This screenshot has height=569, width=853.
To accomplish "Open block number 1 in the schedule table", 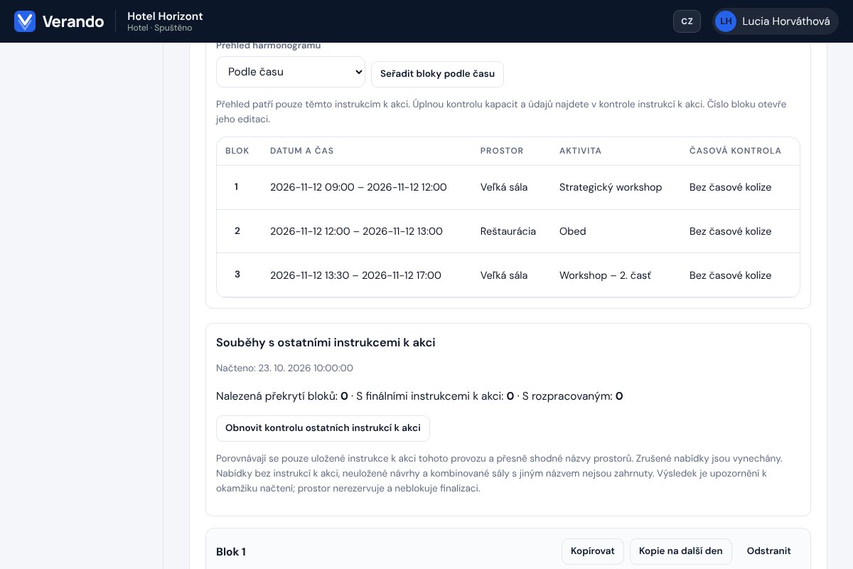I will pyautogui.click(x=236, y=187).
